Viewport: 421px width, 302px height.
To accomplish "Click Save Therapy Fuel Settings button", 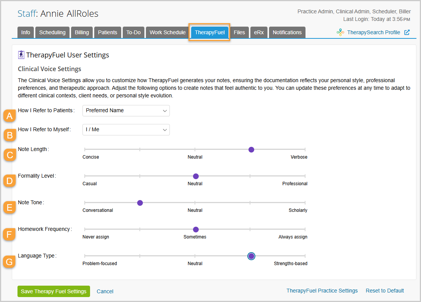I will [54, 291].
